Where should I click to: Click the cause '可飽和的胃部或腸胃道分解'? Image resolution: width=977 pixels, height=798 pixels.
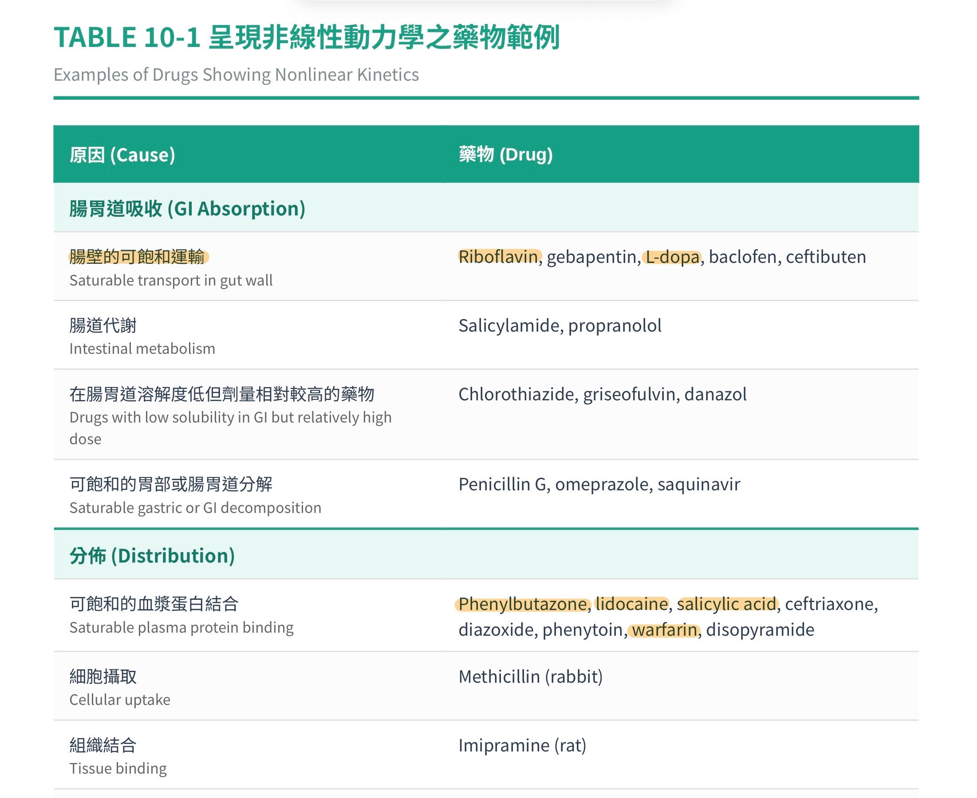pyautogui.click(x=171, y=484)
